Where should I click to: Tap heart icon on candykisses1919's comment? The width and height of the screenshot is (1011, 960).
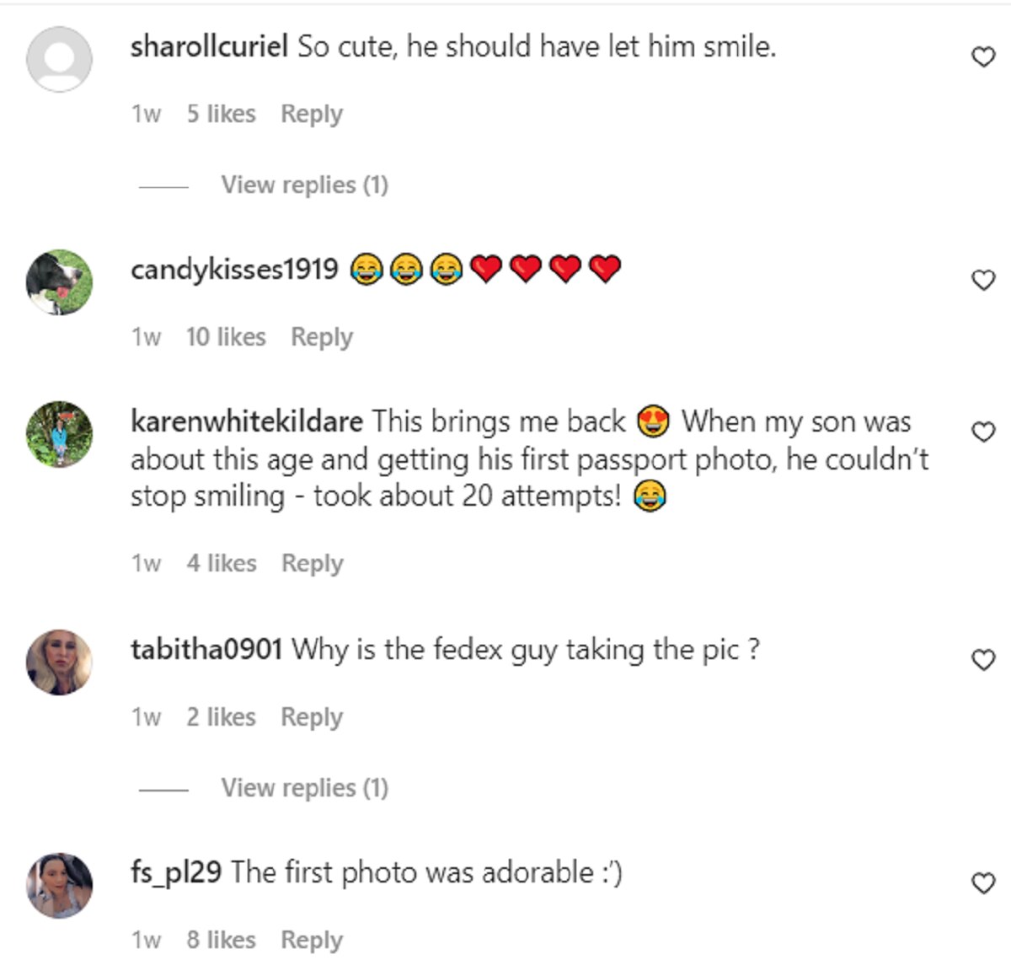pos(983,280)
